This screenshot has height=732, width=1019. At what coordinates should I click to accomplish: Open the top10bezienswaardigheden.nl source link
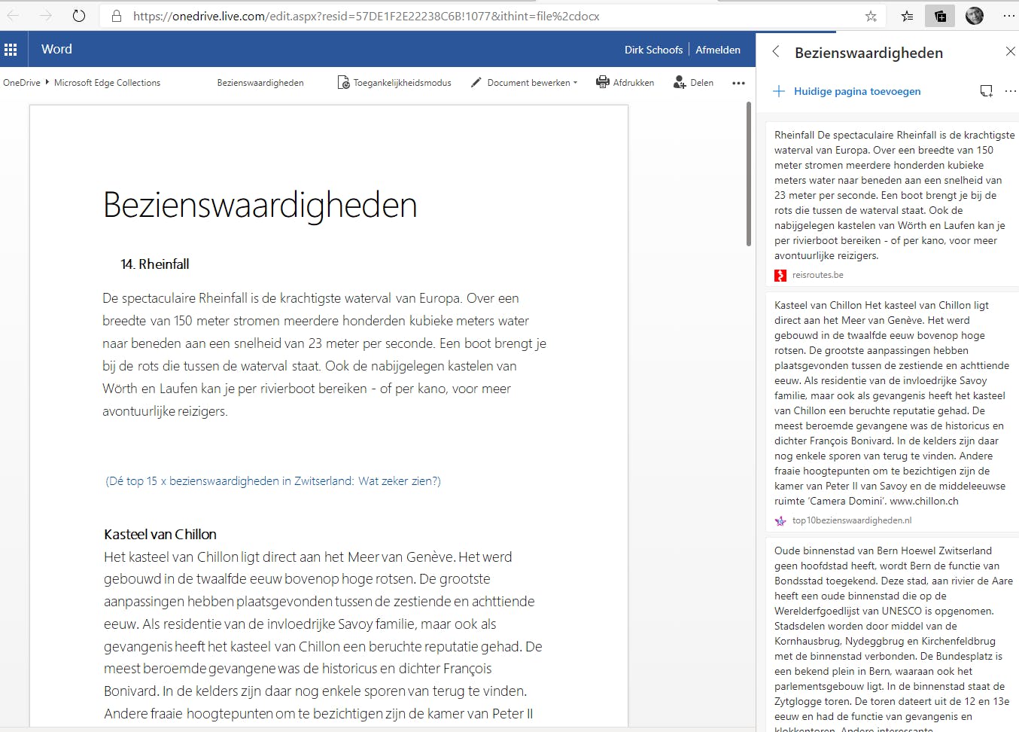[x=852, y=521]
